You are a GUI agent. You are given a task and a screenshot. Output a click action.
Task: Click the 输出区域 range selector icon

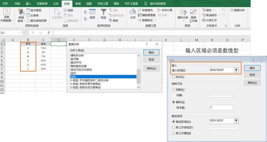pos(236,121)
